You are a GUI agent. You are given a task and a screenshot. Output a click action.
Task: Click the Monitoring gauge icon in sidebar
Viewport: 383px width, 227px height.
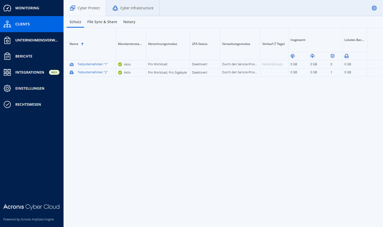pos(7,8)
